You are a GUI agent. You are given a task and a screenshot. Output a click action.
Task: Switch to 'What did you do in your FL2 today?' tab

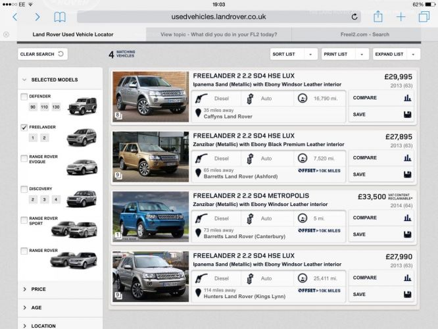click(219, 34)
